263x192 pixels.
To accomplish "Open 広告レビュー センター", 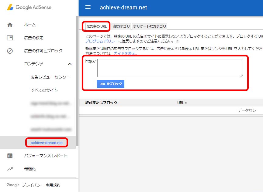I will tap(50, 77).
